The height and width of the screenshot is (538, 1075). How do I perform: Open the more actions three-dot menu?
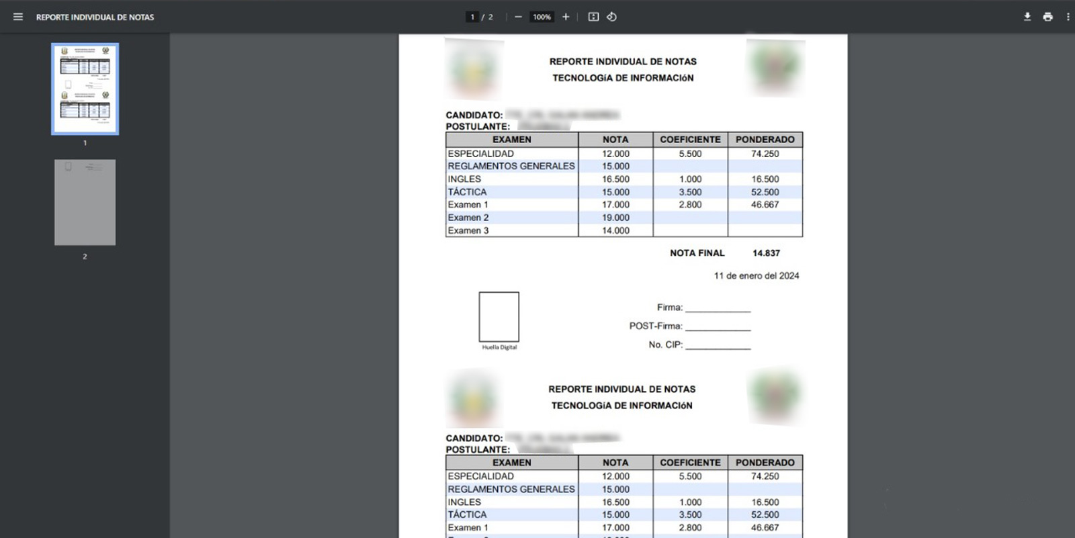[x=1068, y=17]
